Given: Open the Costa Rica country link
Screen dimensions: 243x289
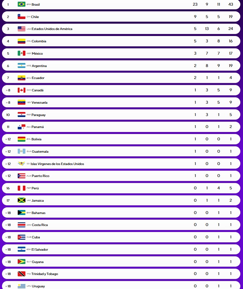Looking at the screenshot, I should click(40, 225).
